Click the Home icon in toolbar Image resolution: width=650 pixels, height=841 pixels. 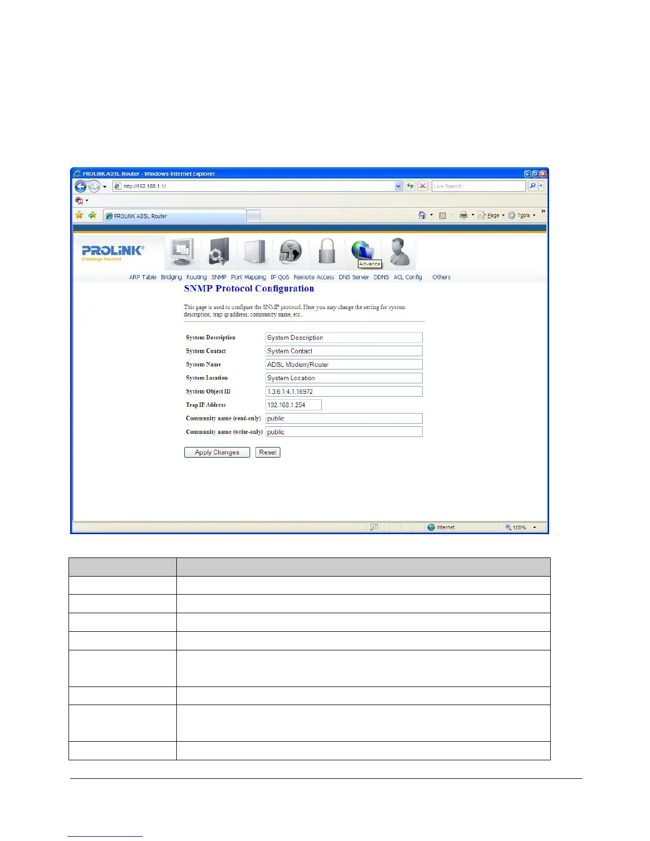422,215
